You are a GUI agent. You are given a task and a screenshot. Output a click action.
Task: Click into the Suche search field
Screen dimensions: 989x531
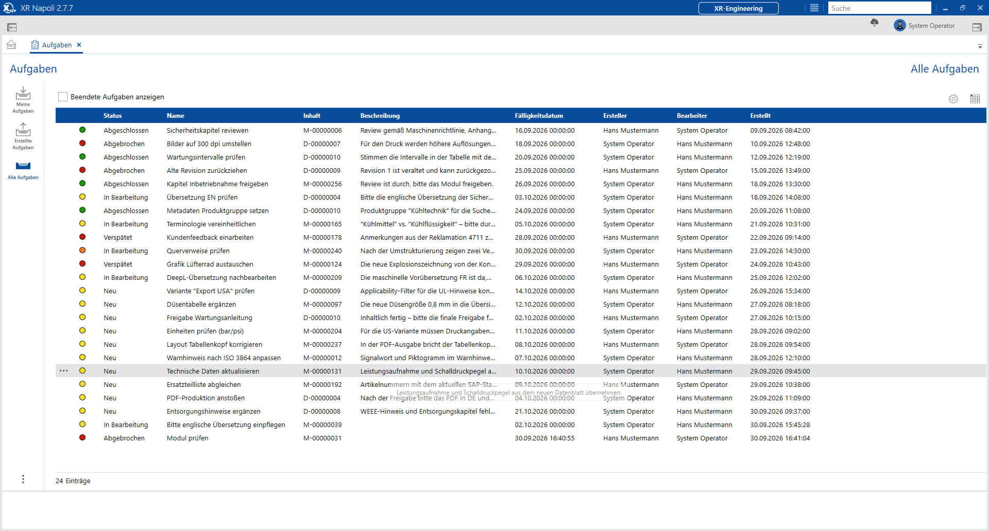(x=879, y=8)
